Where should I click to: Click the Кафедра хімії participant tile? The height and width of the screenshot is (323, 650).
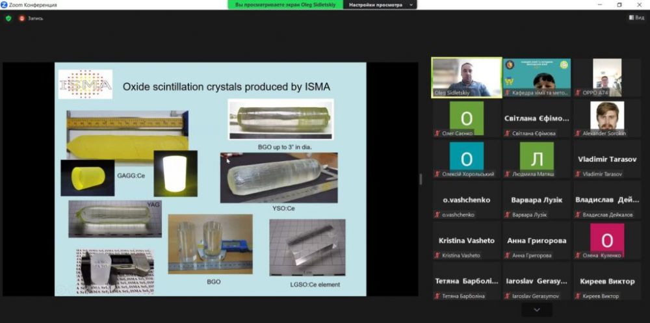tap(536, 75)
